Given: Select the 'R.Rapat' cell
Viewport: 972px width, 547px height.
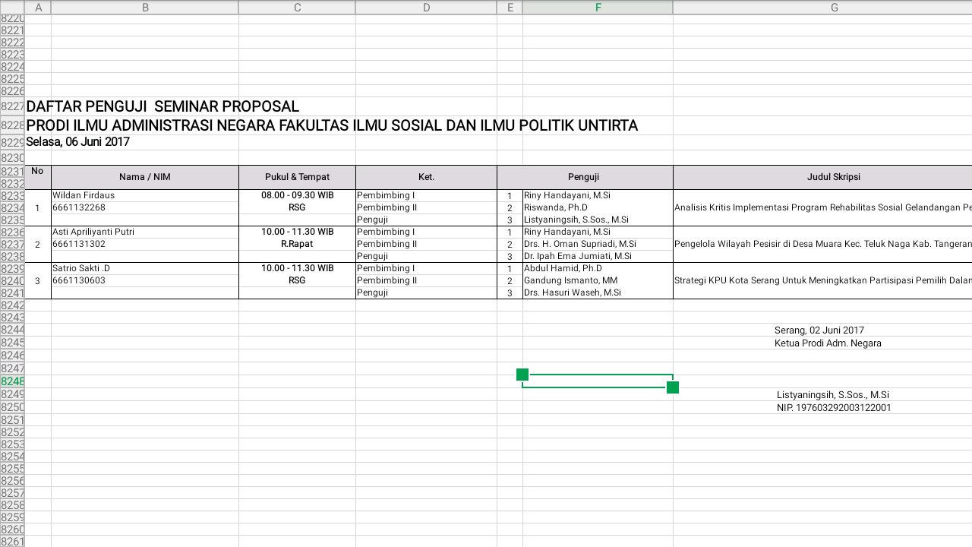Looking at the screenshot, I should [297, 244].
